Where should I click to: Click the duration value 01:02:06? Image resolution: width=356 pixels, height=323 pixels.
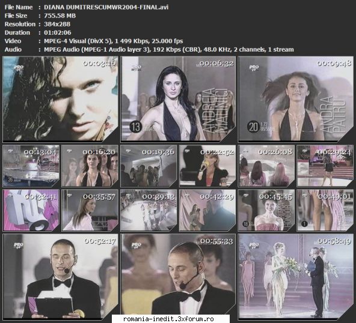click(x=58, y=32)
